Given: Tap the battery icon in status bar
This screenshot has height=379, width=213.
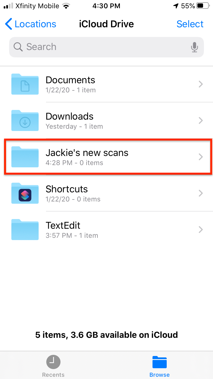Looking at the screenshot, I should pyautogui.click(x=203, y=6).
